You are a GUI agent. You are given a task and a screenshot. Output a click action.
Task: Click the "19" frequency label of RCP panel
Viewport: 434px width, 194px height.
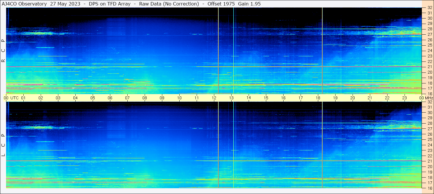[429, 78]
